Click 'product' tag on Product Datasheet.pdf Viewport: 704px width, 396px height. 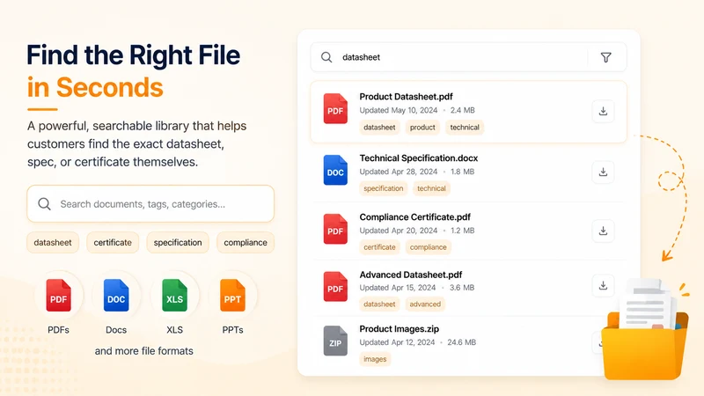click(422, 128)
